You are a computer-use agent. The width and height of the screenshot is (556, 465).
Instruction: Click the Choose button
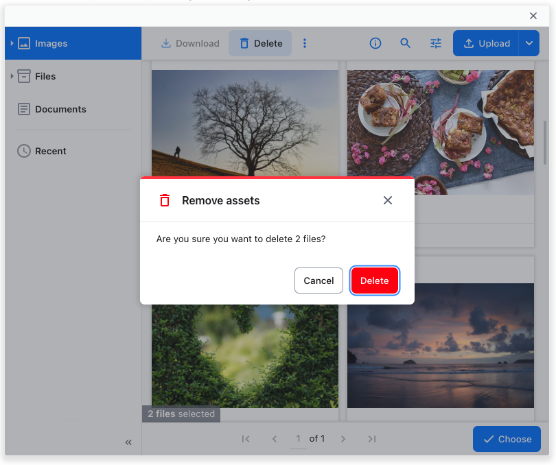click(x=507, y=439)
